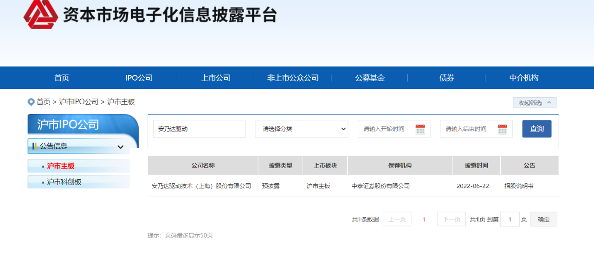
Task: Click the 预披露 disclosure type cell
Action: point(271,186)
